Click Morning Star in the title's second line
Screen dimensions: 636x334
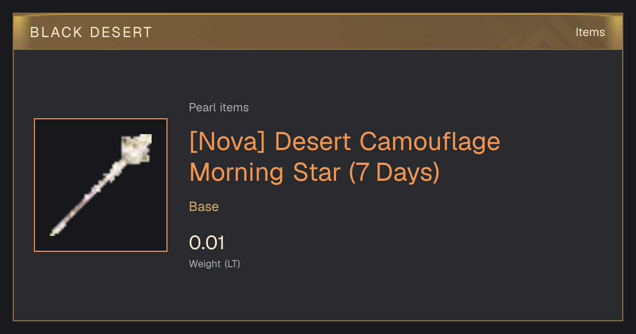(x=265, y=172)
